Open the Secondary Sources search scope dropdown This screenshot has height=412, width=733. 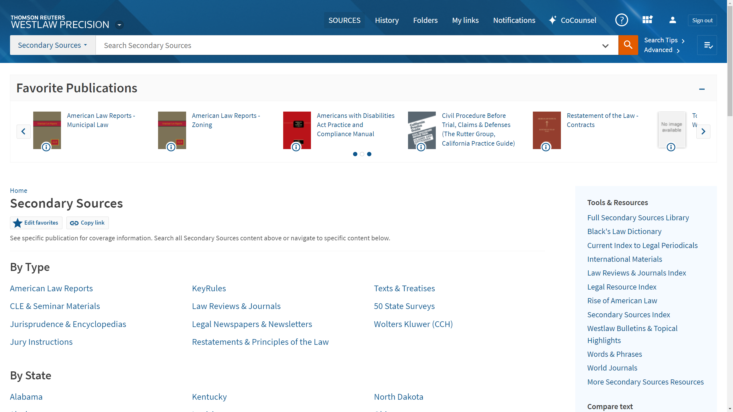coord(53,45)
